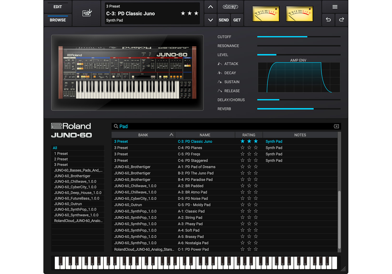Click the third star in the preset header
392x274 pixels.
point(196,13)
